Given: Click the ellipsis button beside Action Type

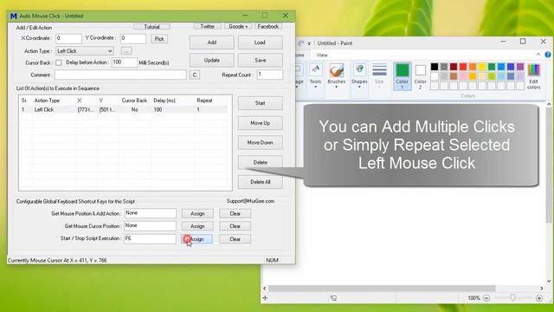Looking at the screenshot, I should click(126, 51).
